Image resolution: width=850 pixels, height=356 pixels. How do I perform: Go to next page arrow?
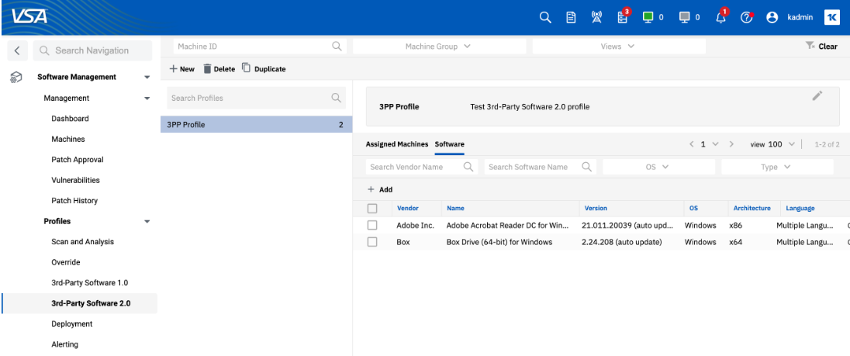pyautogui.click(x=731, y=144)
